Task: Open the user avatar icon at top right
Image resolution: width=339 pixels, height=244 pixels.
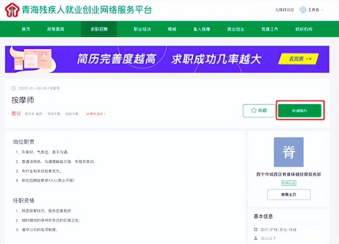Action: coord(303,10)
